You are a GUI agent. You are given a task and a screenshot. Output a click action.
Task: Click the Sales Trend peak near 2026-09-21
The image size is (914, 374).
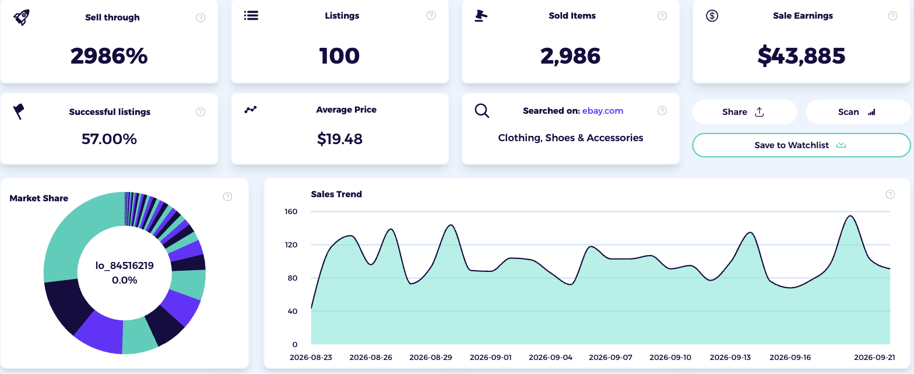coord(850,216)
